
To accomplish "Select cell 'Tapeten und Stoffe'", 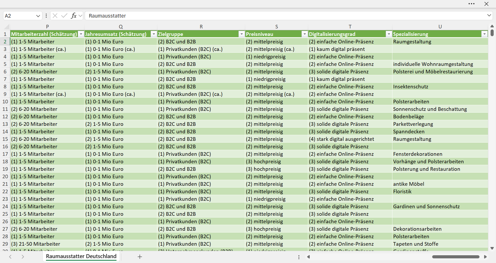I will 440,244.
